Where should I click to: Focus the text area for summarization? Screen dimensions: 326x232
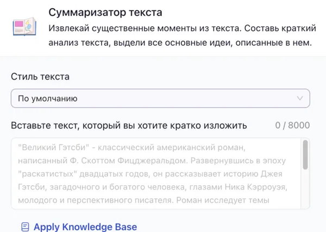(x=155, y=173)
